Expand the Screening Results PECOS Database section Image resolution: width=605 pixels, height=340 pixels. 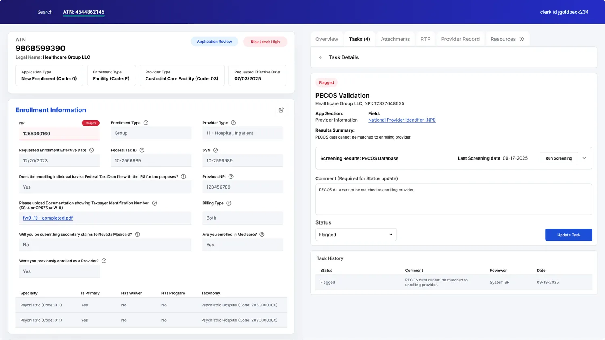pos(584,158)
